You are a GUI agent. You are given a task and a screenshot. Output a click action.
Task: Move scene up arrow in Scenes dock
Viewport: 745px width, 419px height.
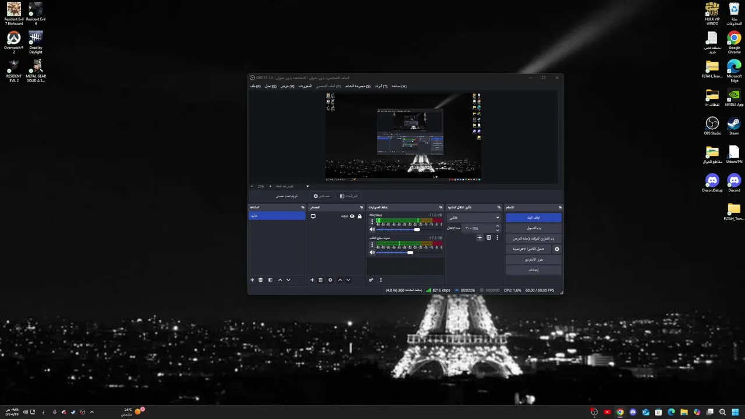pos(280,280)
